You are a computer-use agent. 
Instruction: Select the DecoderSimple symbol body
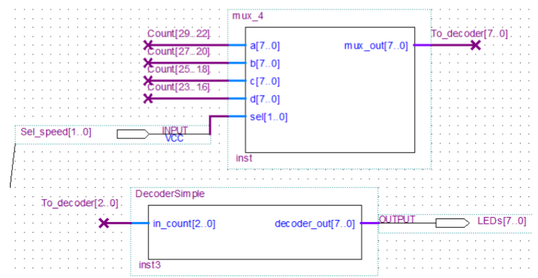(255, 233)
